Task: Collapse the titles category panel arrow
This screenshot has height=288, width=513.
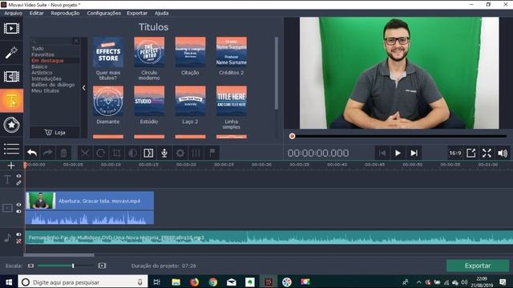Action: tap(84, 87)
